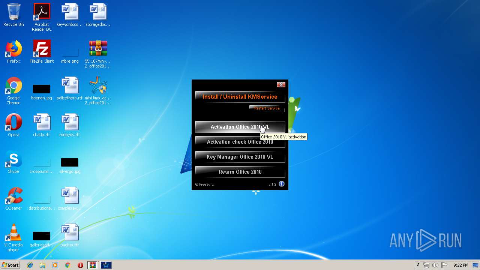Image resolution: width=480 pixels, height=270 pixels.
Task: Launch Opera from the taskbar
Action: point(80,265)
